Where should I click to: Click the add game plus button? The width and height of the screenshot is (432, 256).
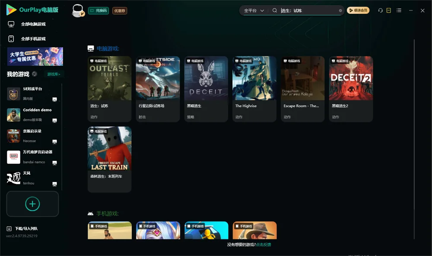(x=32, y=204)
